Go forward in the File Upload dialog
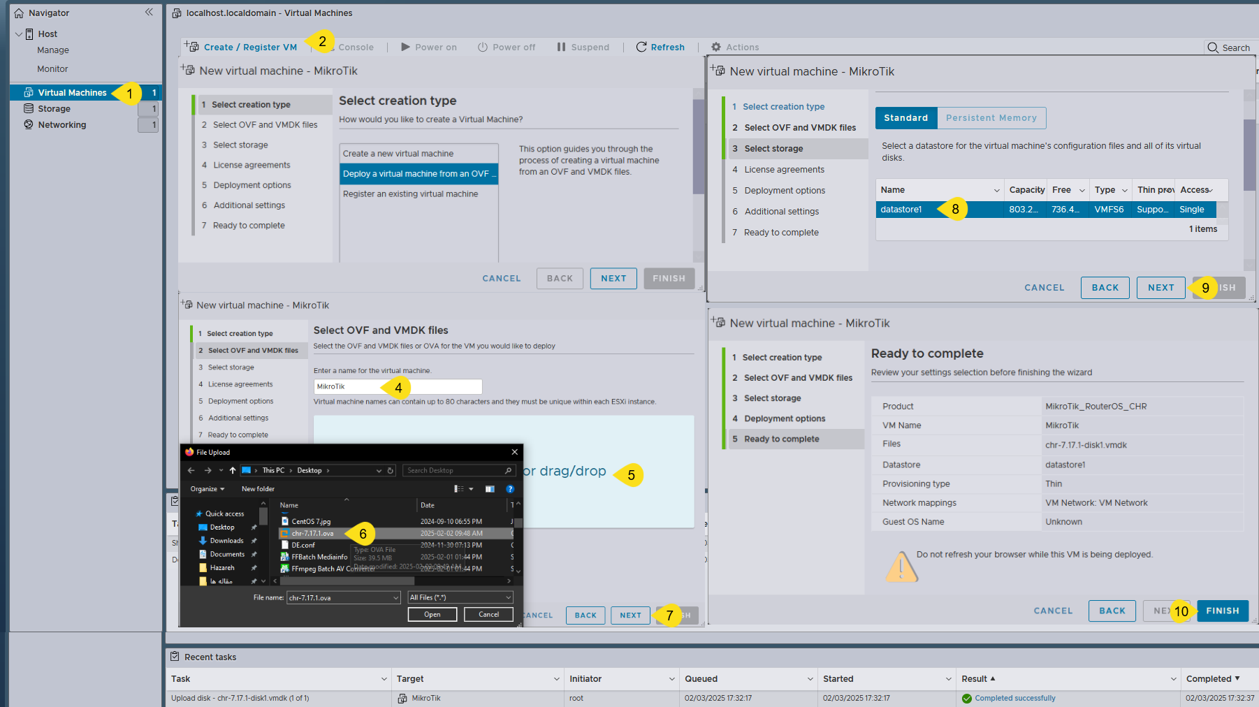This screenshot has height=707, width=1259. [x=208, y=470]
